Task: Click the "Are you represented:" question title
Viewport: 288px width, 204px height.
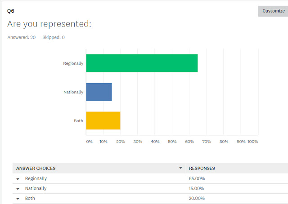Action: coord(49,24)
